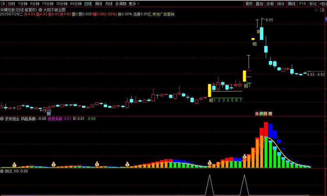
Task: Click the 6.65 peak candlestick
Action: [262, 30]
